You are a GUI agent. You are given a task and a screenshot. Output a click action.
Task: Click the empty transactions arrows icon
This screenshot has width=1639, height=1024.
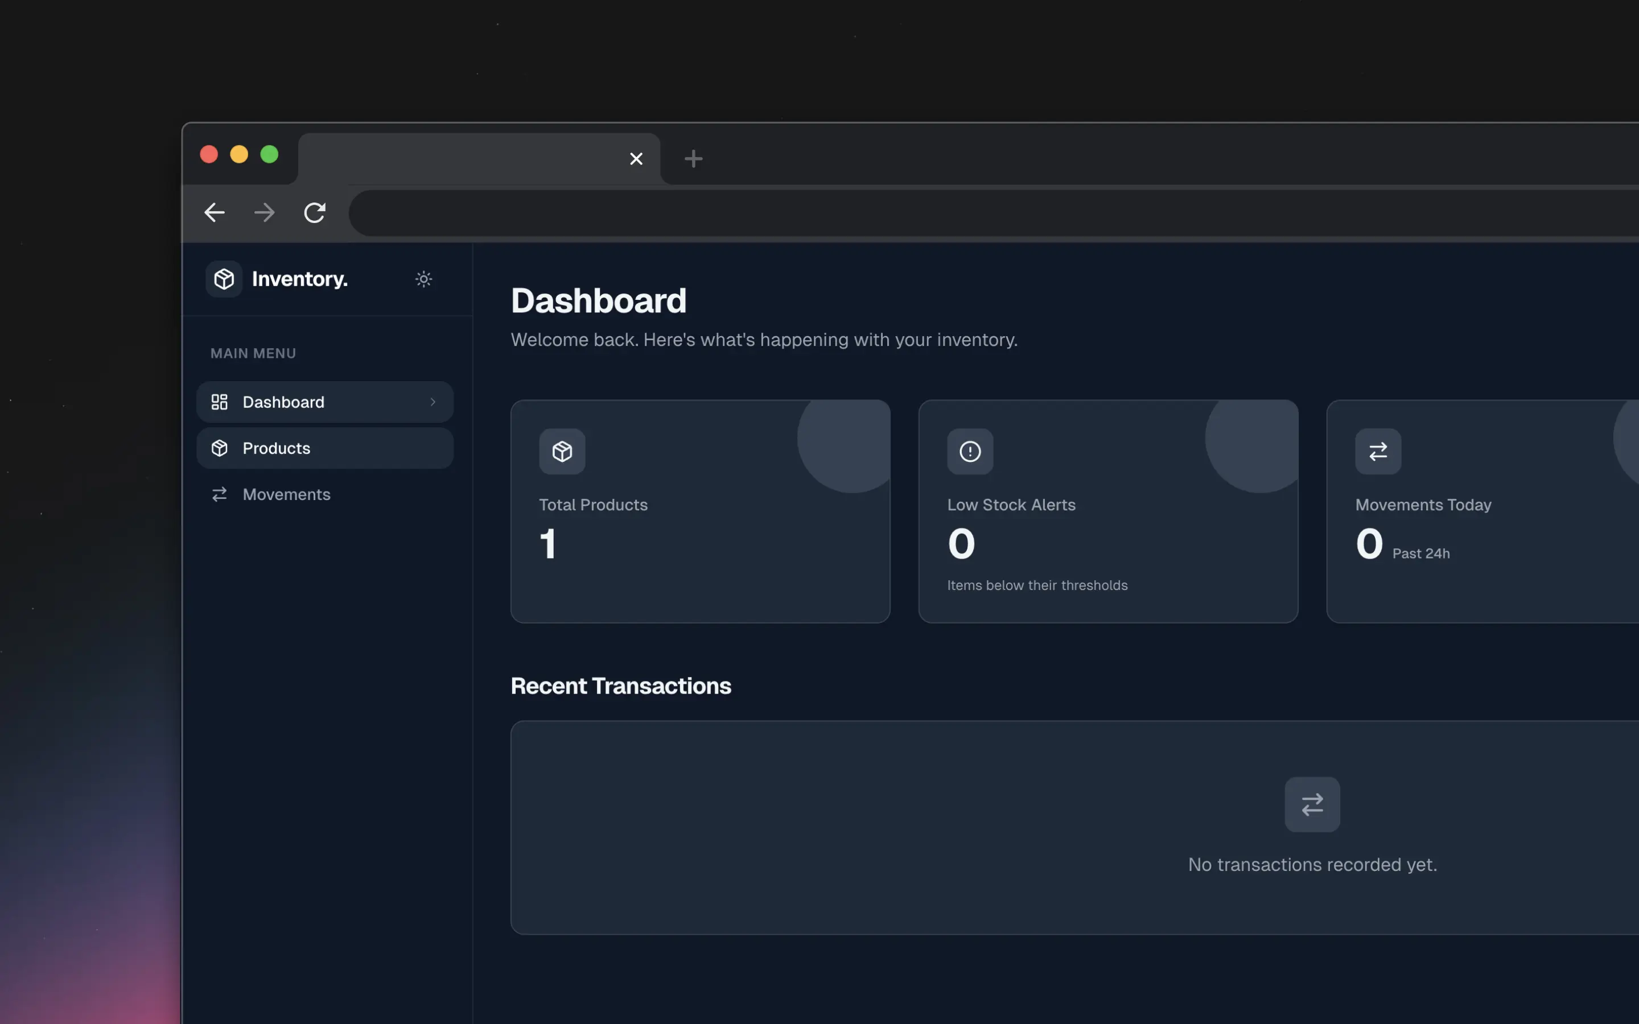coord(1311,804)
